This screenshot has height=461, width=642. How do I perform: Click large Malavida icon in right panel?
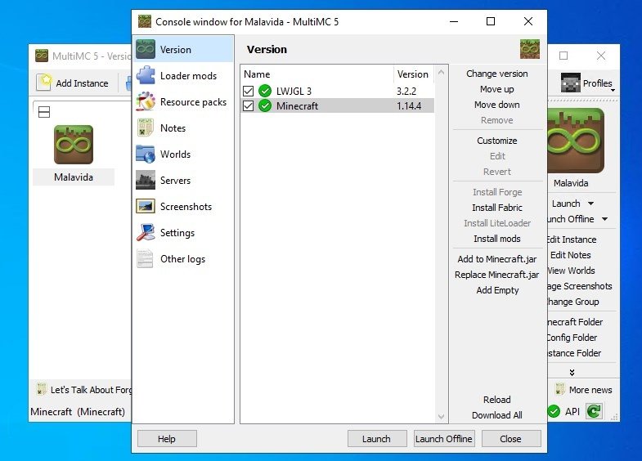576,141
